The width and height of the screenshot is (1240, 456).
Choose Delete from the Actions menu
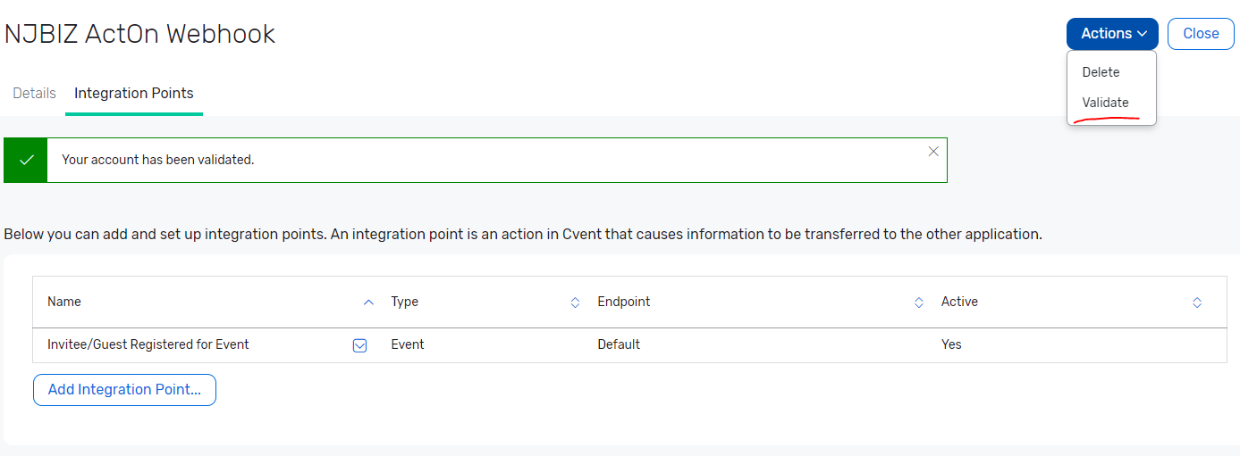(1101, 72)
